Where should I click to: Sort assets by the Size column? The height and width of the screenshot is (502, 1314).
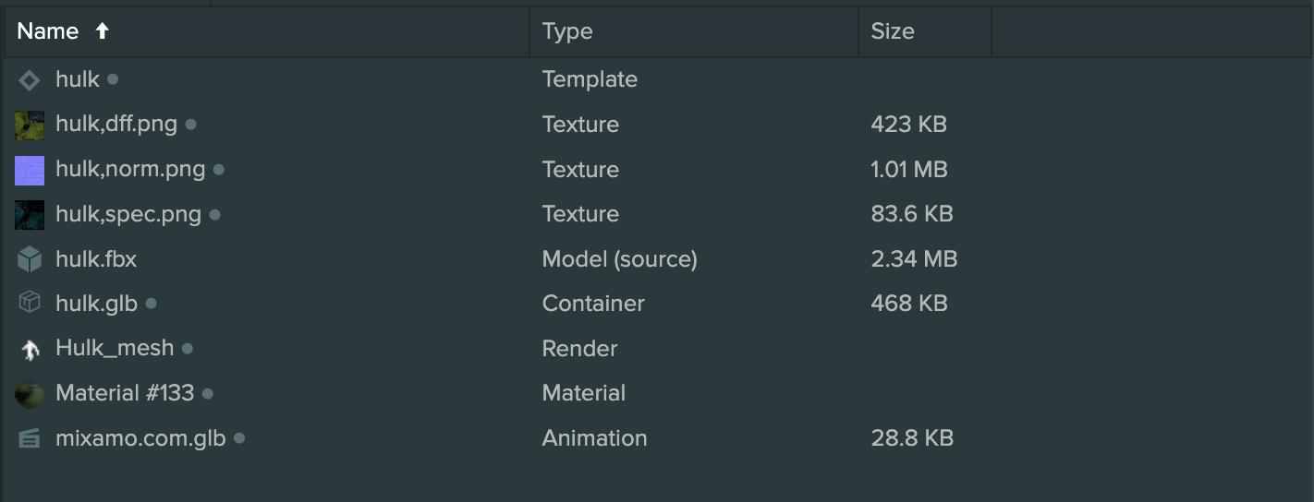click(x=893, y=31)
